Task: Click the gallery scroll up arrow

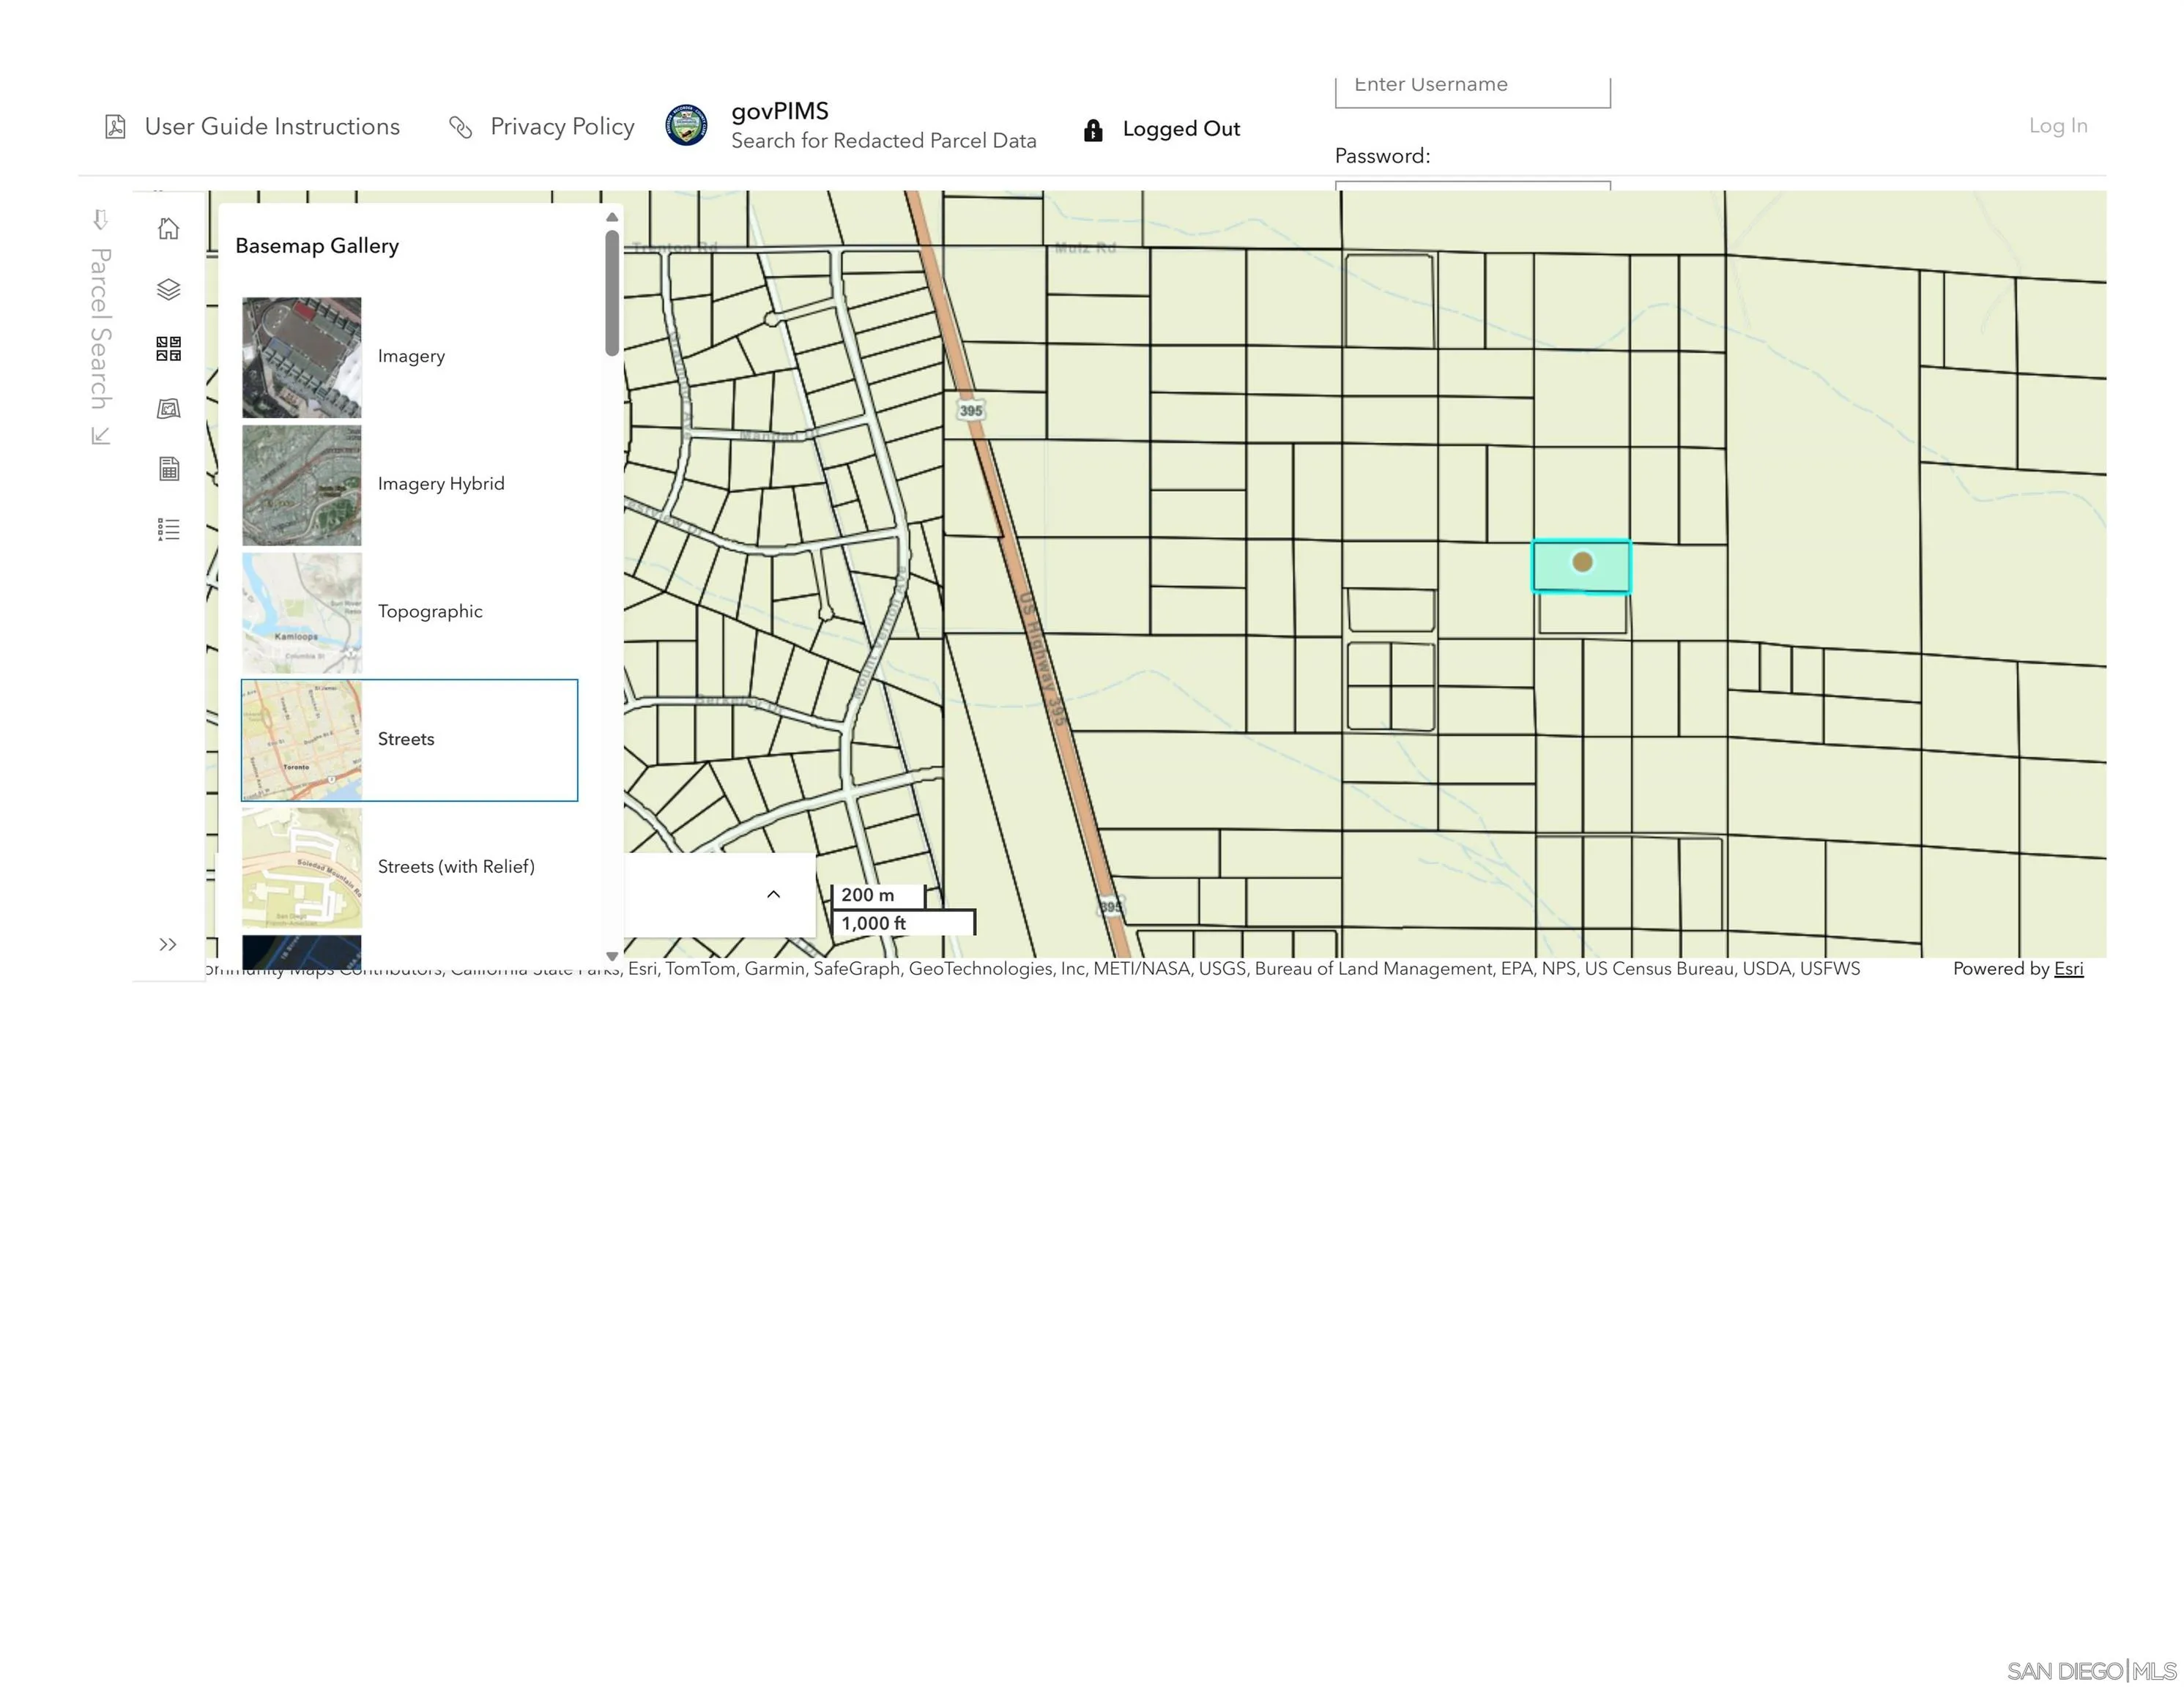Action: click(x=612, y=217)
